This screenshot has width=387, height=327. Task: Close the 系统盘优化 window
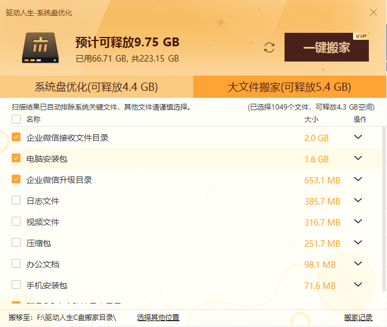pyautogui.click(x=374, y=12)
